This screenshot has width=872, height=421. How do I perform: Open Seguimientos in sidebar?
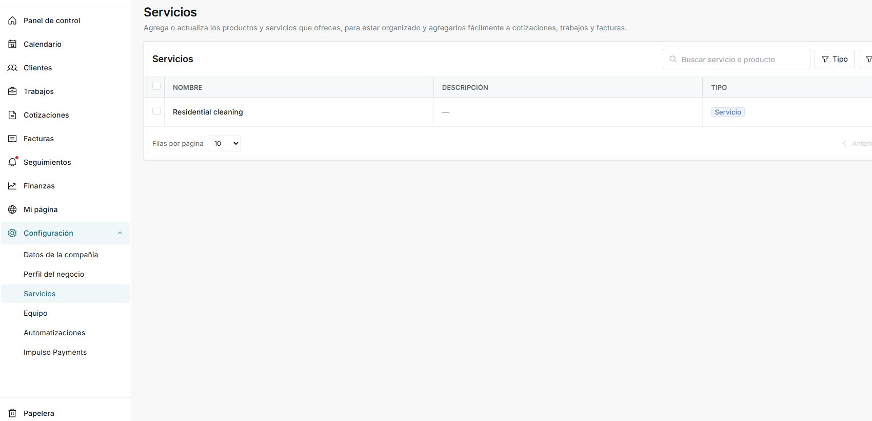coord(66,162)
